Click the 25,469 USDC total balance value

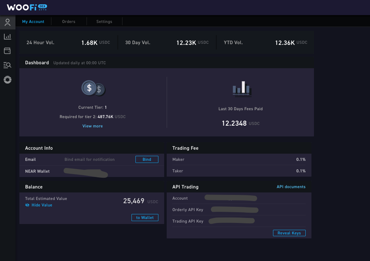(x=134, y=201)
